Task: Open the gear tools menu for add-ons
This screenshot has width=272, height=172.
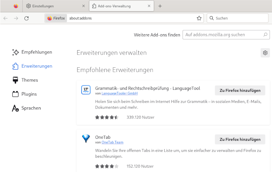Action: coord(265,53)
